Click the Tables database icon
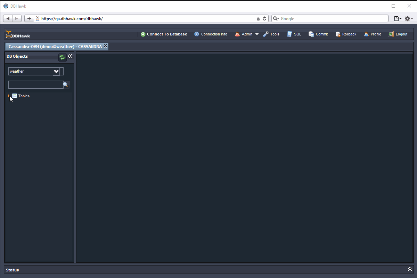 pos(14,96)
